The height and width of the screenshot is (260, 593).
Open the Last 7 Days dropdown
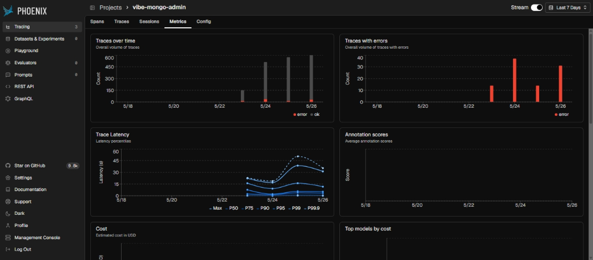coord(568,8)
